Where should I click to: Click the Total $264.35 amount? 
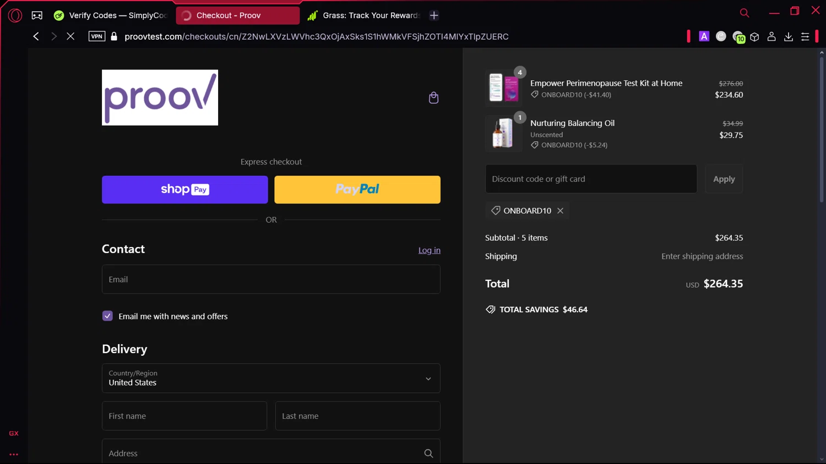click(723, 284)
